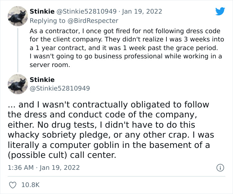Click the "(possible cult) call center." line

tap(62, 155)
